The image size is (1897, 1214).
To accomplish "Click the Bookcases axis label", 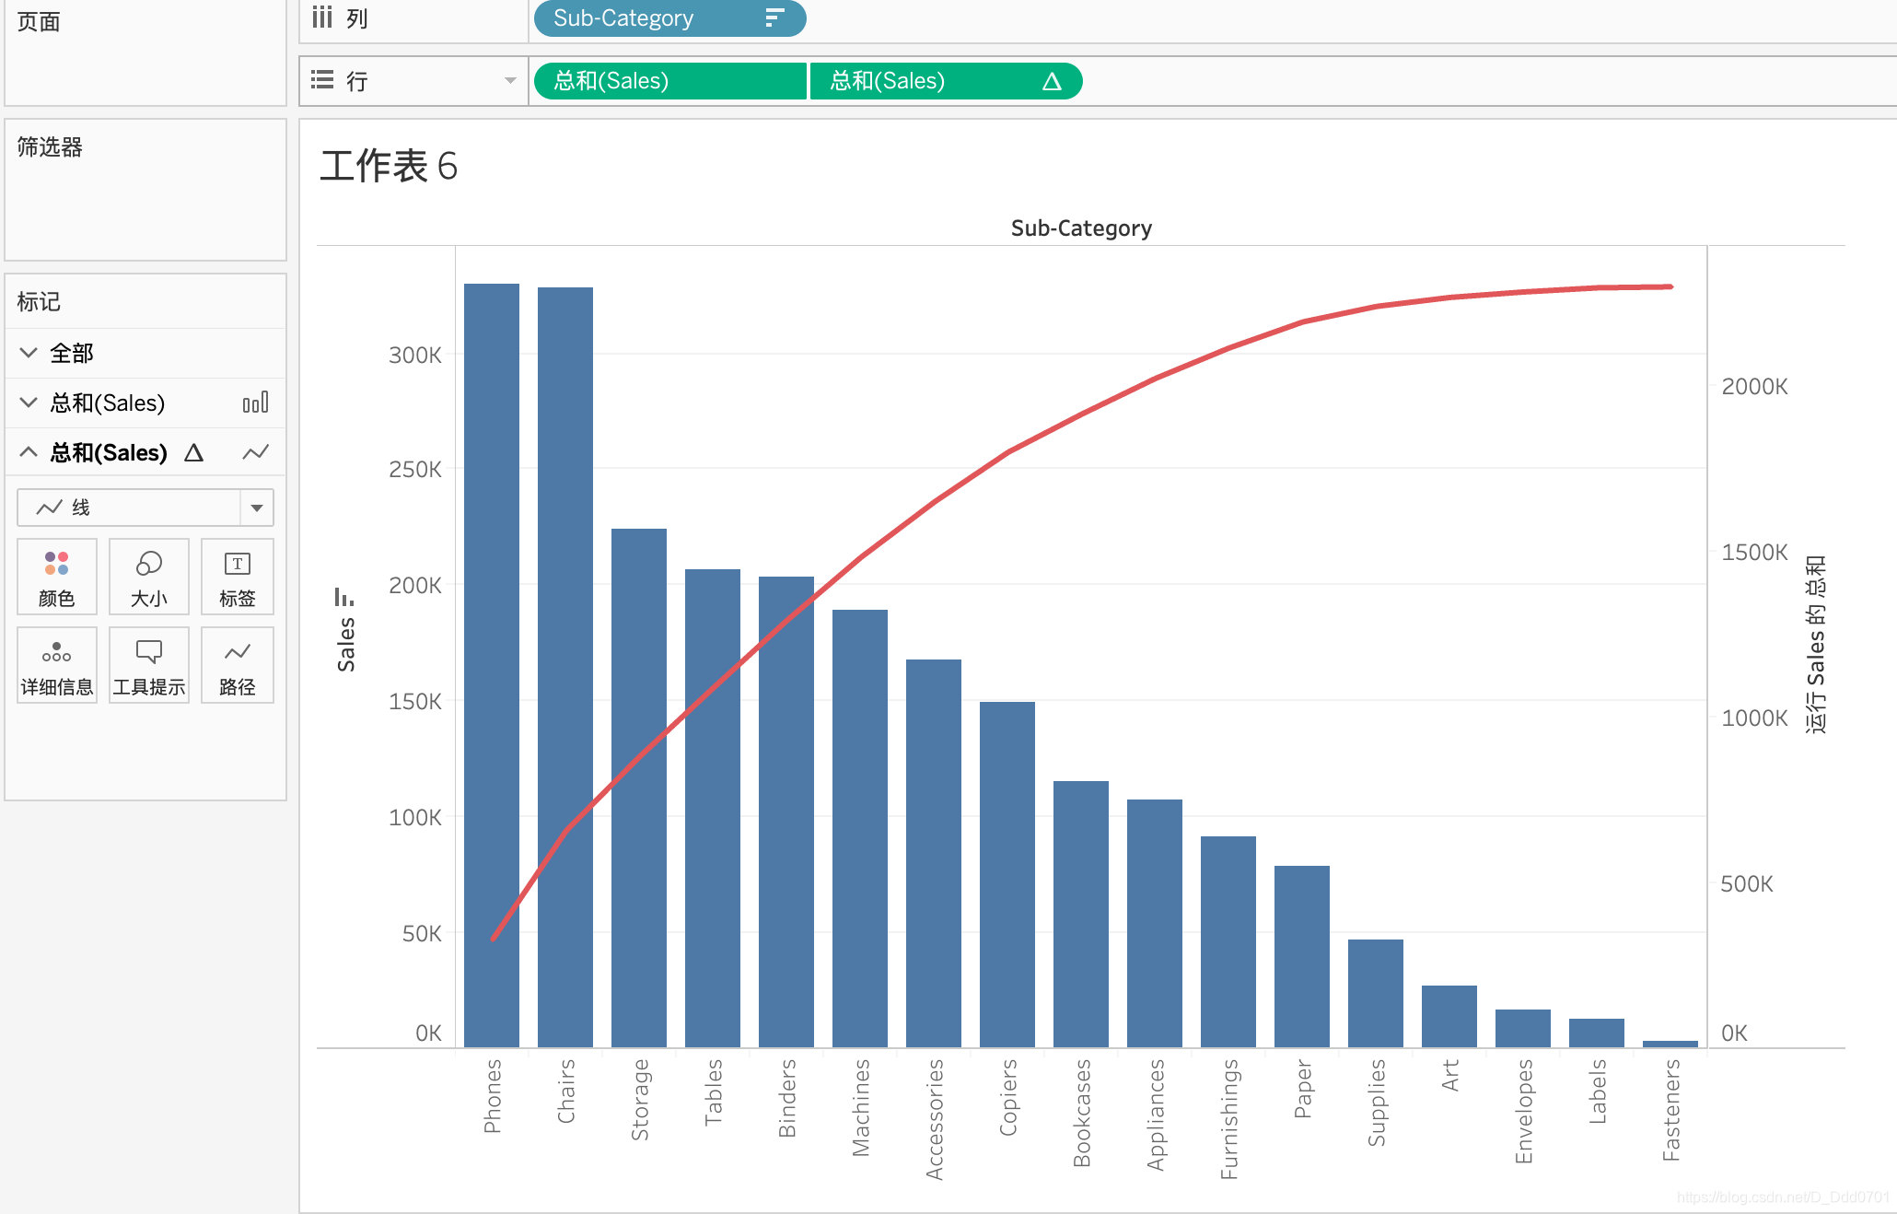I will [1081, 1113].
